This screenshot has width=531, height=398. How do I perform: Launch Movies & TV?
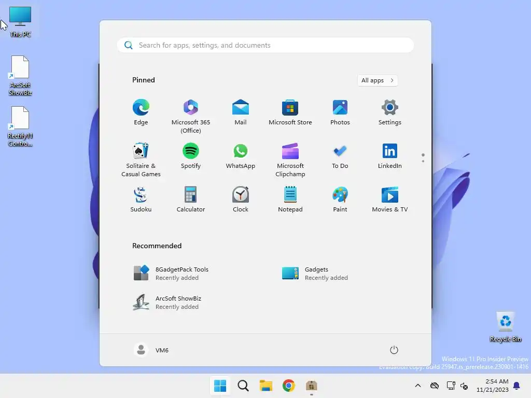390,200
